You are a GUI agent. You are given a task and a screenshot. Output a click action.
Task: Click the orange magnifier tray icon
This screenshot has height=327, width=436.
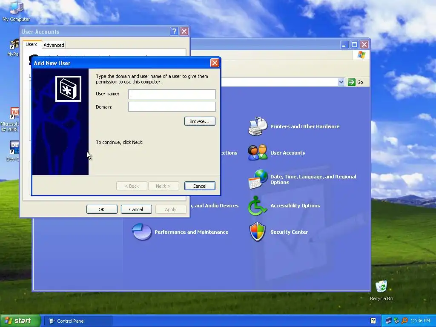pos(404,321)
